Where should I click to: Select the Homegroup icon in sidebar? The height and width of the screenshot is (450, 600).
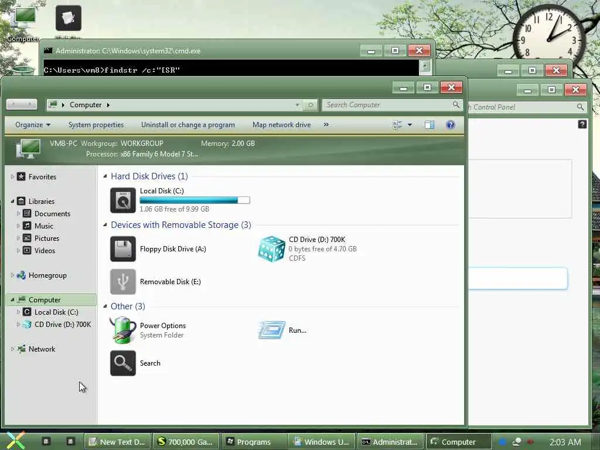(x=22, y=275)
